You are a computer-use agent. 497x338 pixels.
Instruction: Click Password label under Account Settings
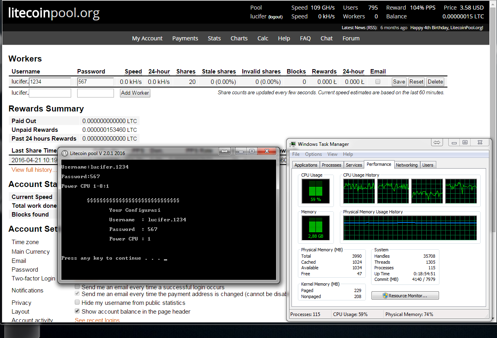25,270
